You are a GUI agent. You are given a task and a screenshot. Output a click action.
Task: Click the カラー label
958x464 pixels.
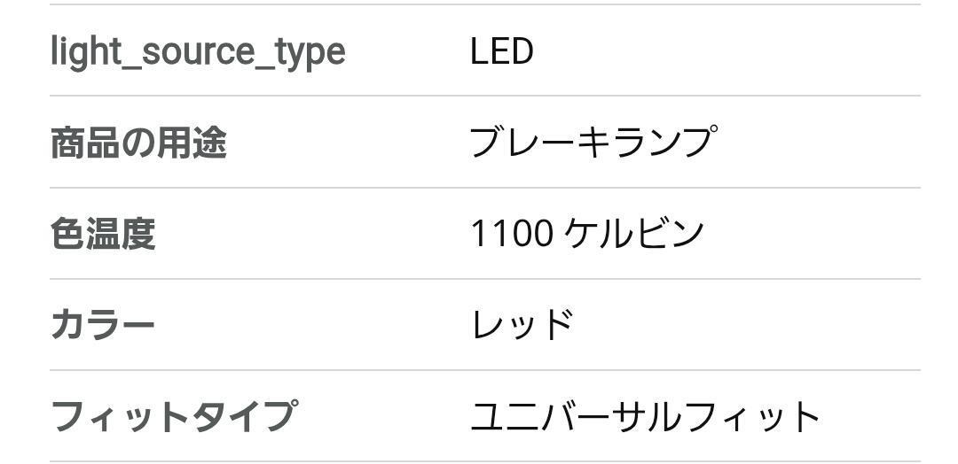pyautogui.click(x=103, y=325)
